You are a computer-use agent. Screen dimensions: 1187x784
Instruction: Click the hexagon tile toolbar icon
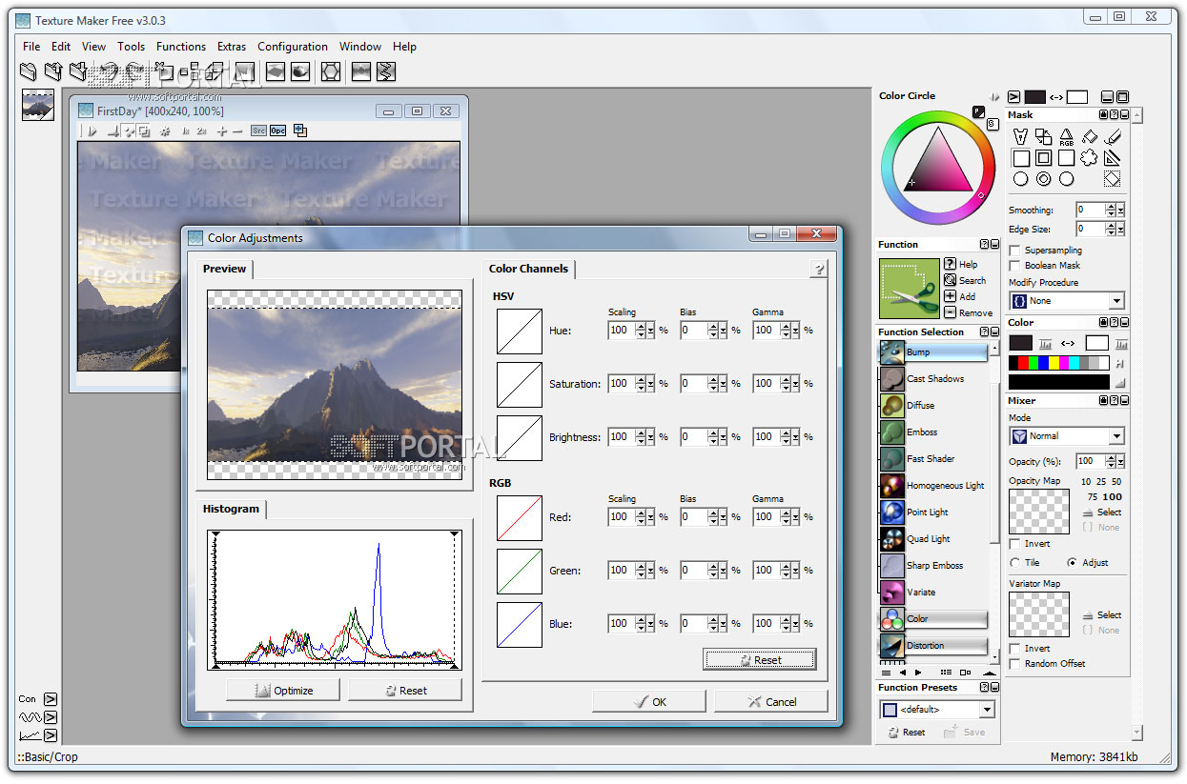(330, 71)
